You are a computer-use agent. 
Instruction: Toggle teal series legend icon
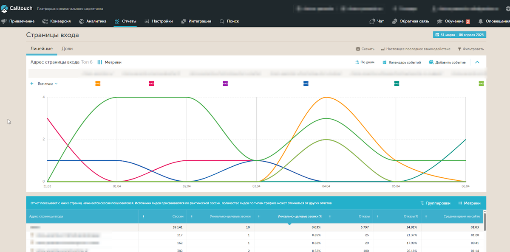(397, 84)
